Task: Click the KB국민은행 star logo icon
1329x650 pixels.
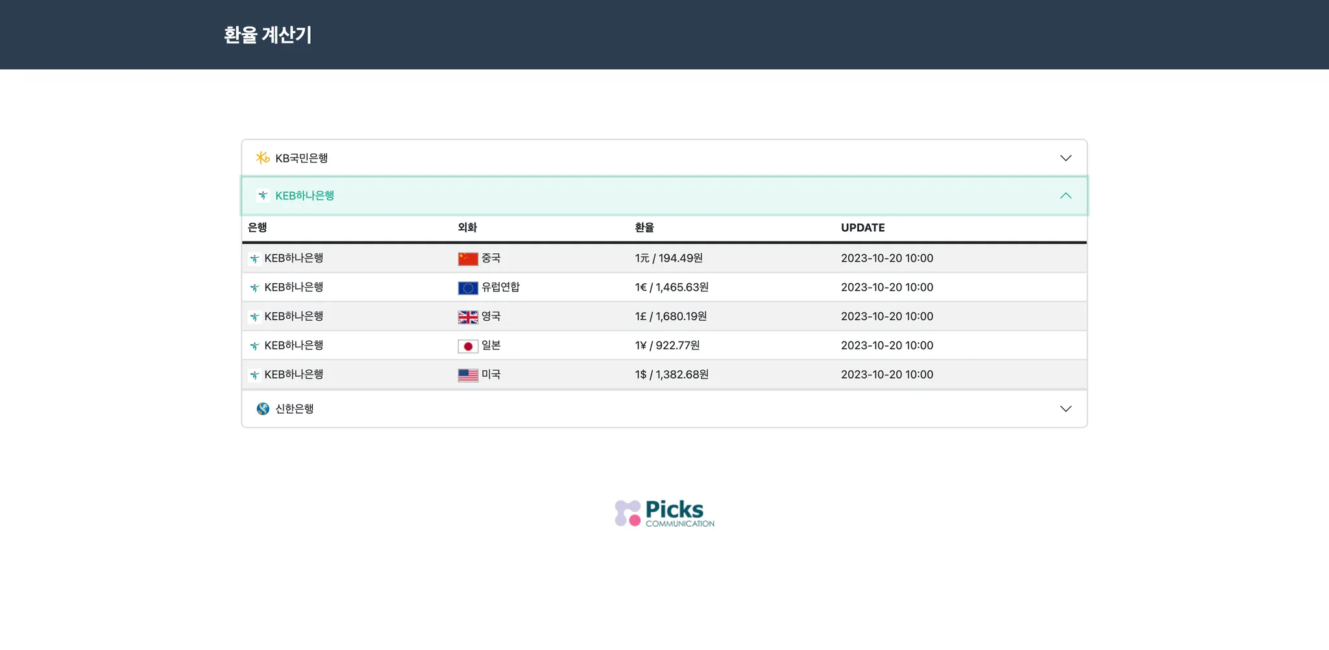Action: 263,158
